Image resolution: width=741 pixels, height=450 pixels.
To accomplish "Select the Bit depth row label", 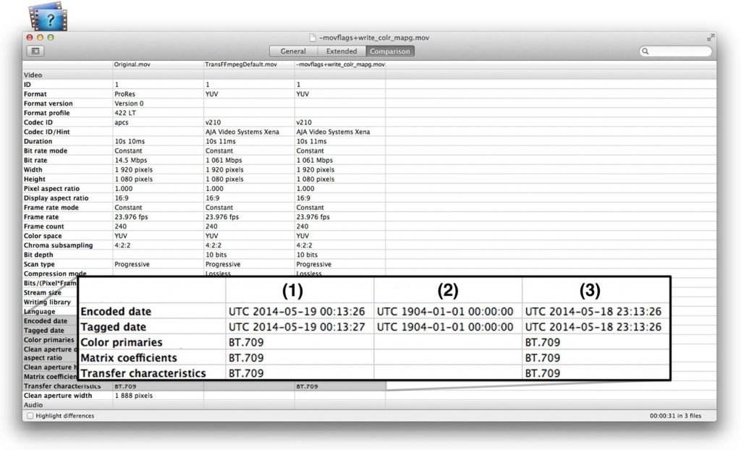I will 38,255.
